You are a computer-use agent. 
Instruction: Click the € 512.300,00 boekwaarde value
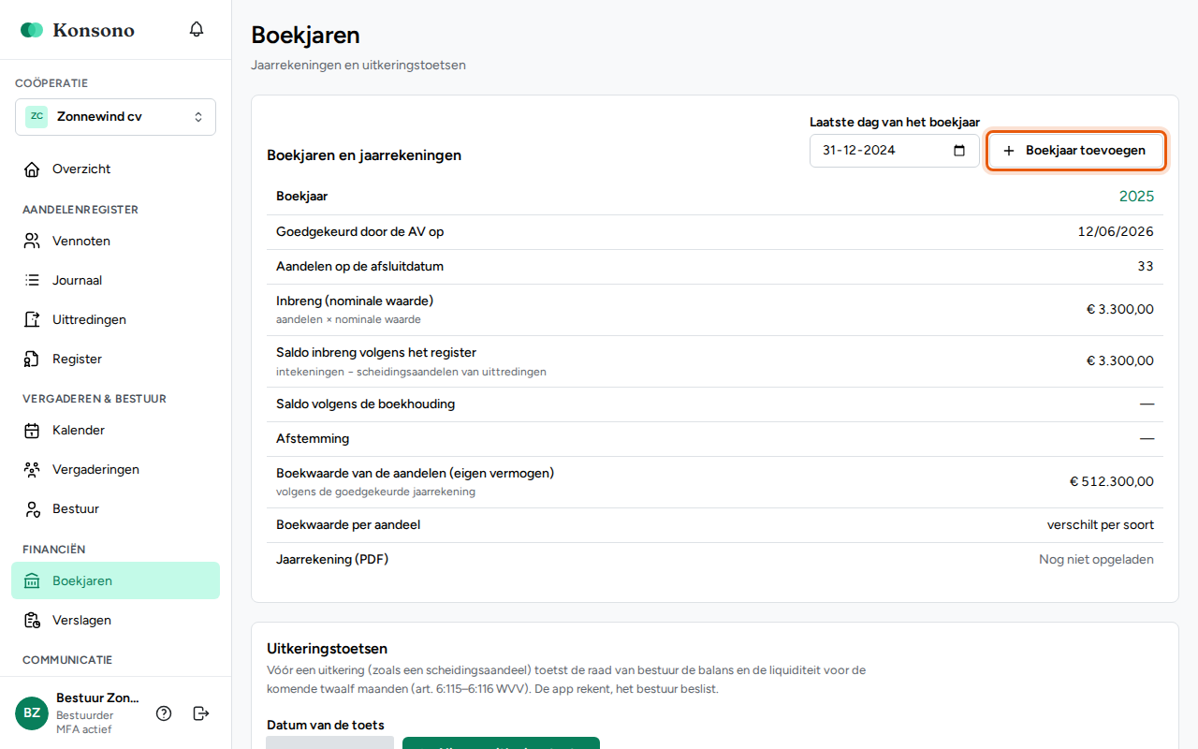point(1112,482)
